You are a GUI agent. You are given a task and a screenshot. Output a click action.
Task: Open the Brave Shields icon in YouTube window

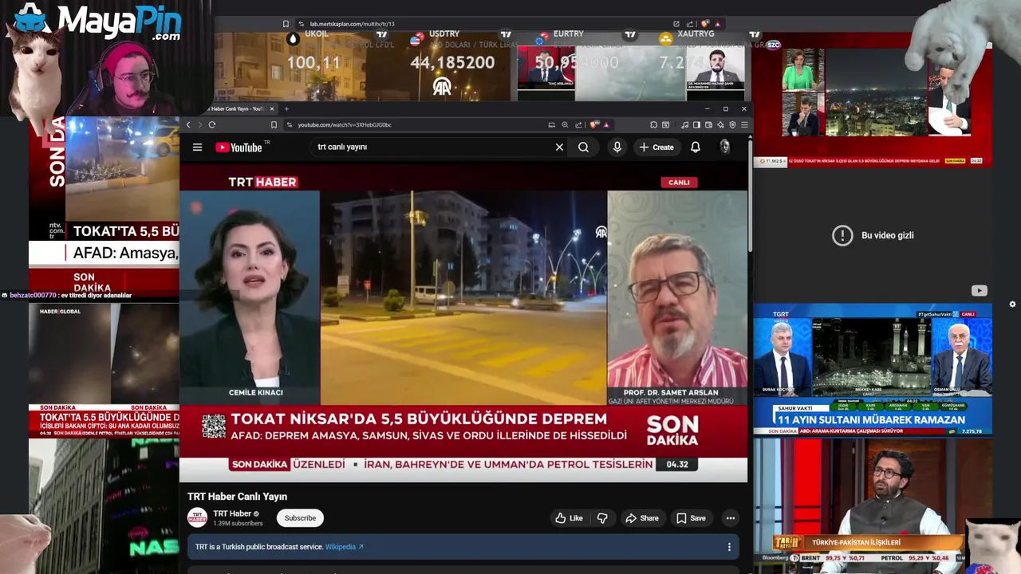point(595,124)
